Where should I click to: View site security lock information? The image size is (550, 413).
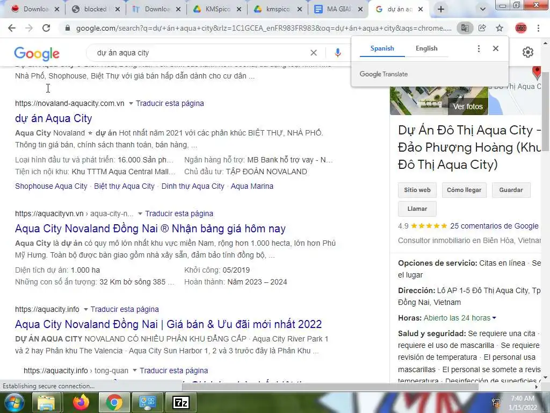[x=68, y=28]
